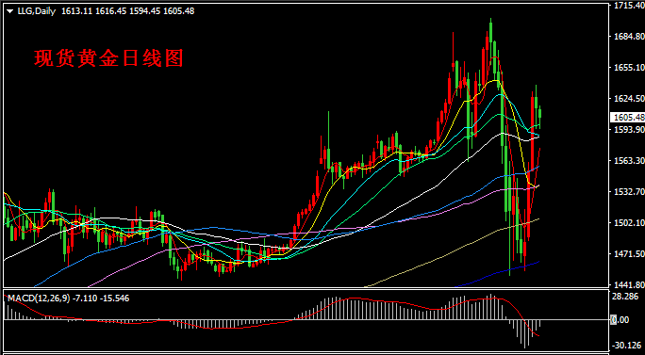Click the 1502.10 price scale label
The image size is (645, 355).
628,222
